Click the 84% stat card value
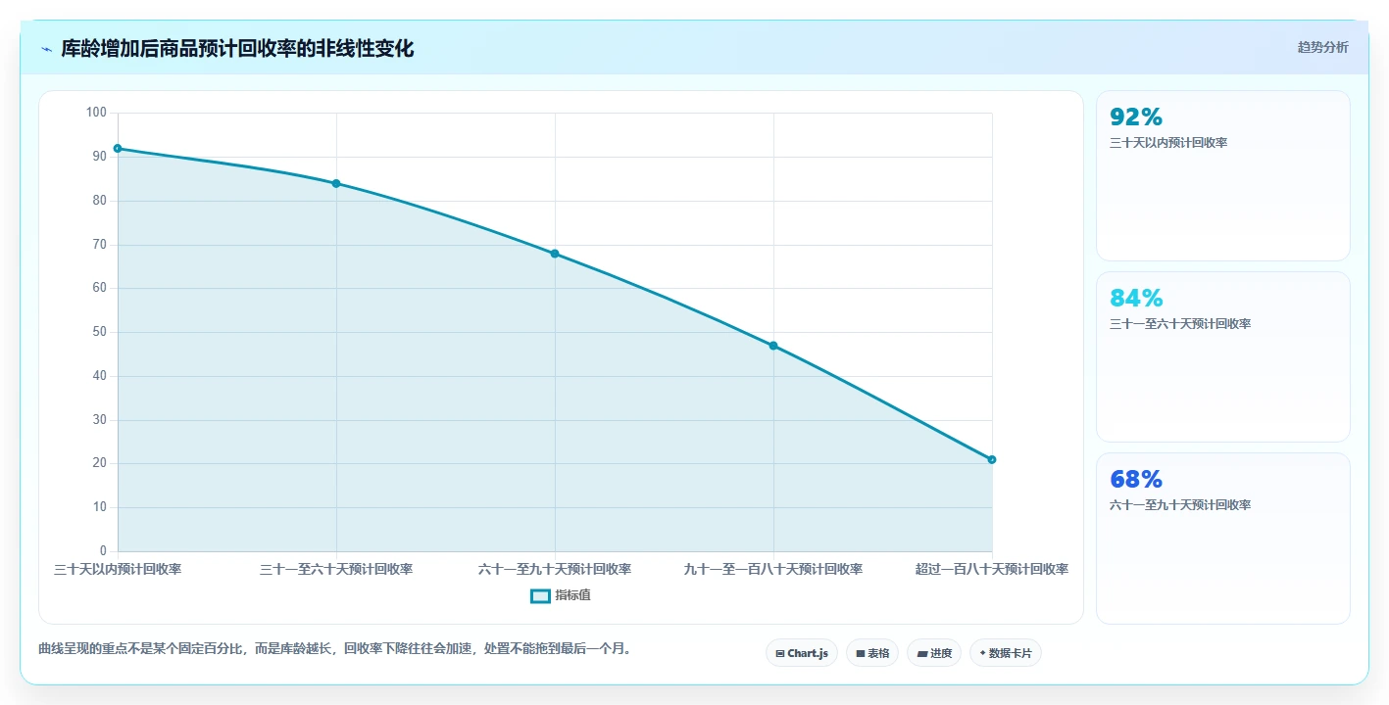The width and height of the screenshot is (1389, 705). pos(1136,299)
